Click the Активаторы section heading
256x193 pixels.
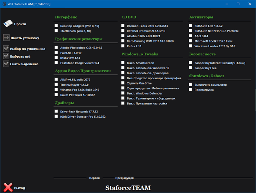(x=201, y=17)
